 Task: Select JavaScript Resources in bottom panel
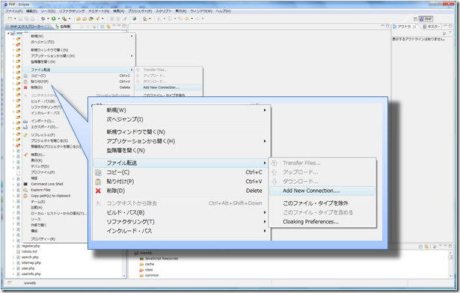point(162,259)
